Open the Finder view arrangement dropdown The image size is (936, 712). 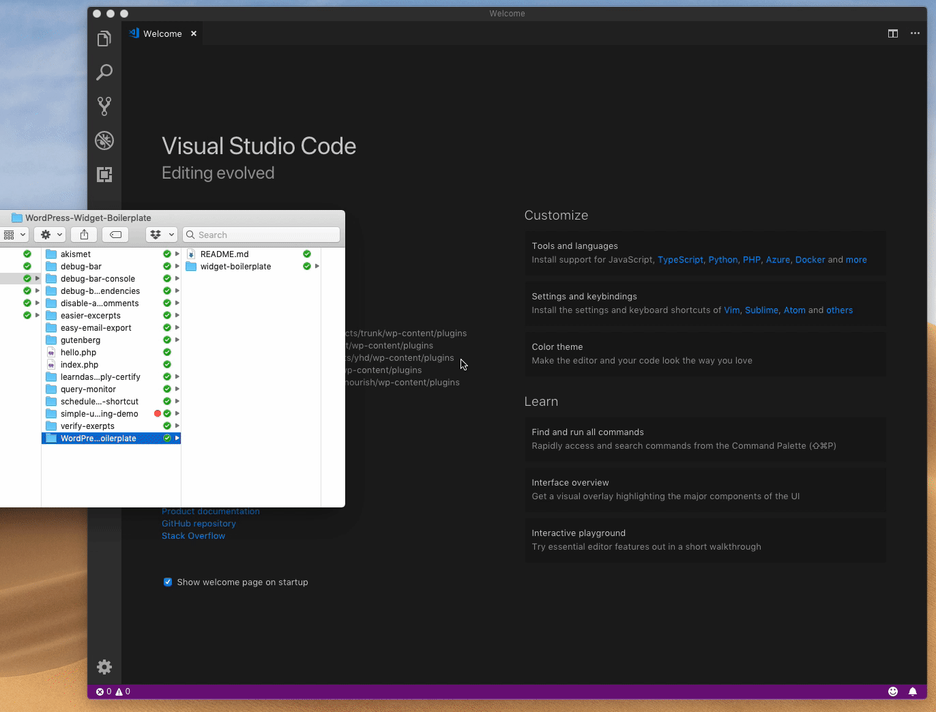(14, 235)
